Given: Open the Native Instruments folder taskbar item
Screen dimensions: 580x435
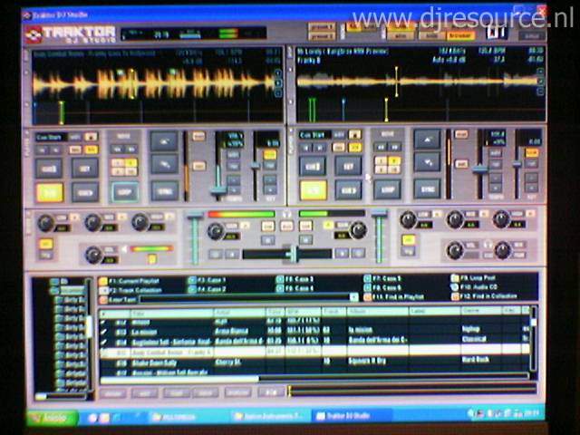Looking at the screenshot, I should [x=271, y=417].
